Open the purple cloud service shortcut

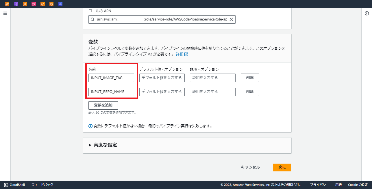[16, 4]
